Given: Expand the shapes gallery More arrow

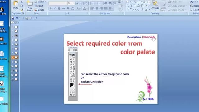Looking at the screenshot, I should (149, 9).
